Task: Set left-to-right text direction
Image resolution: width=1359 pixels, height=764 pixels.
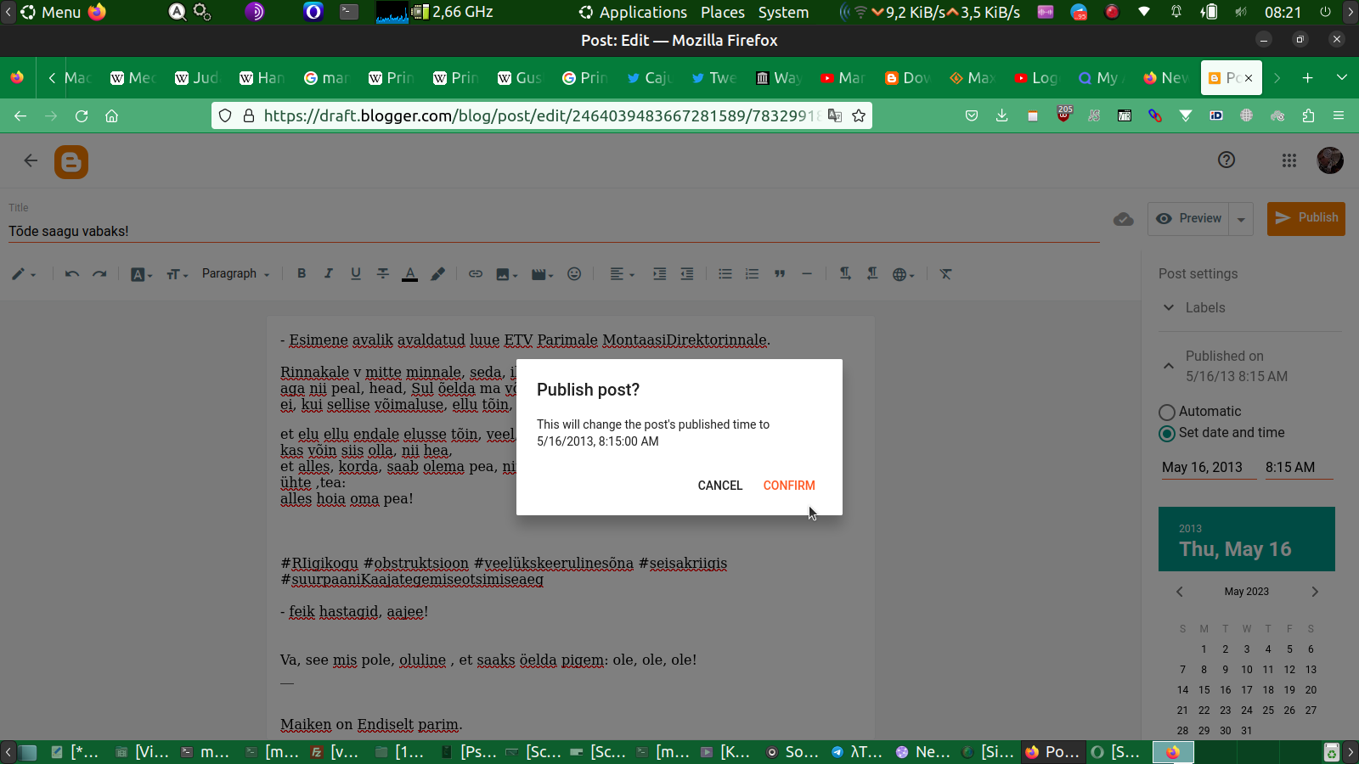Action: pyautogui.click(x=845, y=273)
